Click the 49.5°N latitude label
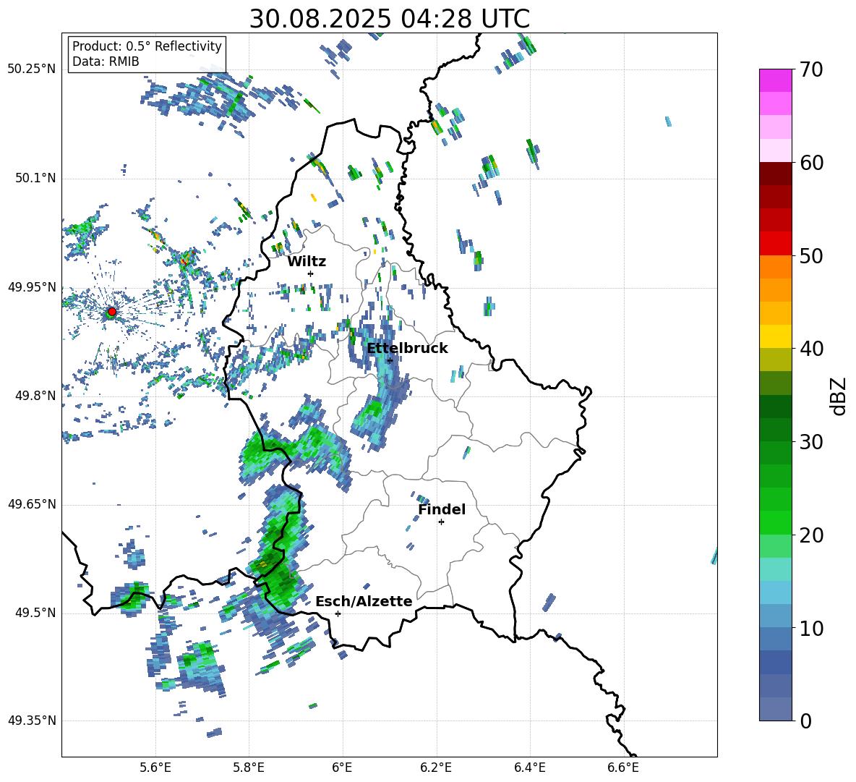 35,613
